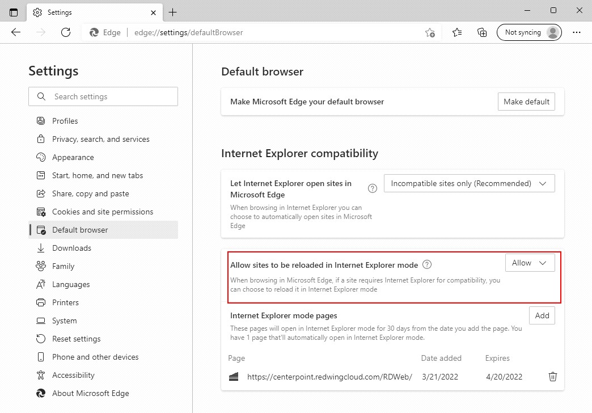The width and height of the screenshot is (592, 413).
Task: Open Family settings
Action: (x=103, y=266)
